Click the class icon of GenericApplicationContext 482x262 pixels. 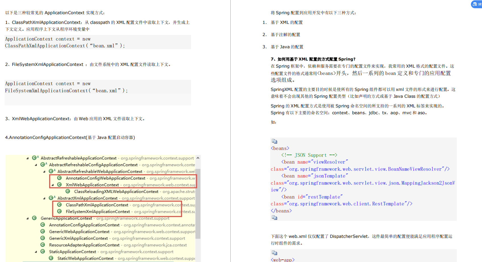coord(34,218)
